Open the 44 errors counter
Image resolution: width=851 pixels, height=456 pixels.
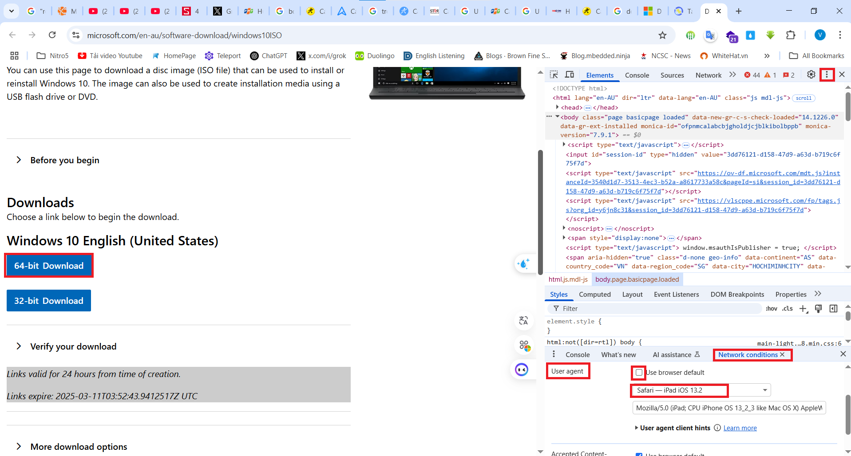(752, 75)
